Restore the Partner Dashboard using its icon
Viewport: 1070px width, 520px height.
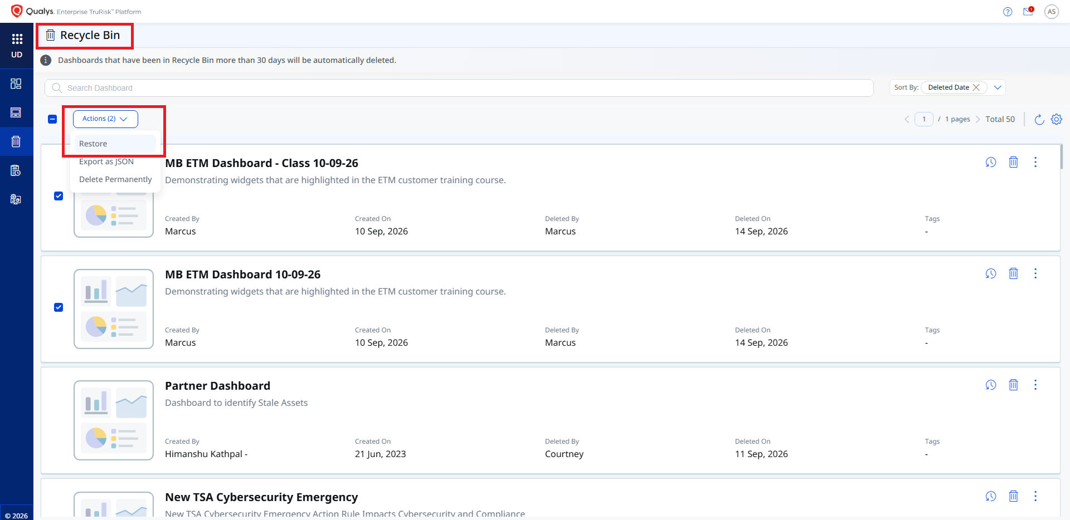(991, 385)
